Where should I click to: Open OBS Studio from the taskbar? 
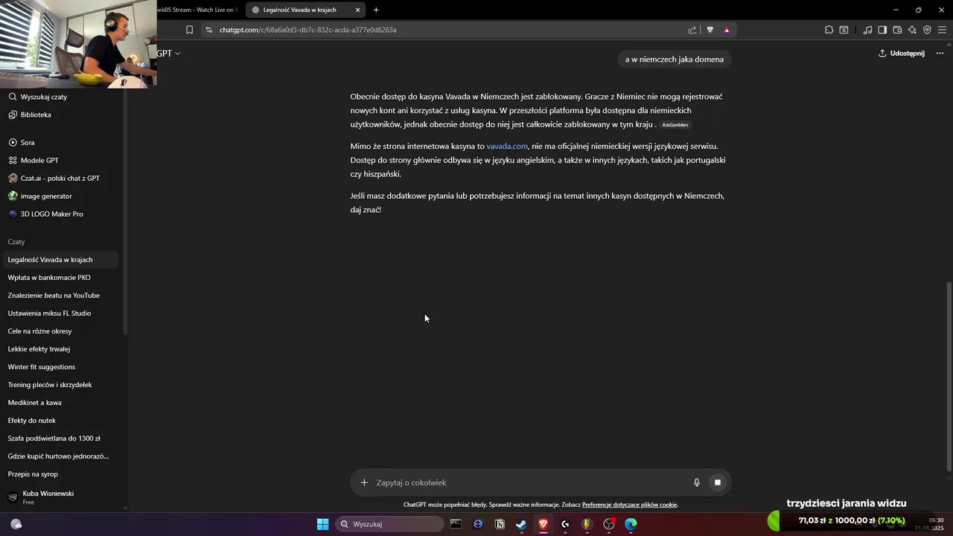coord(609,524)
